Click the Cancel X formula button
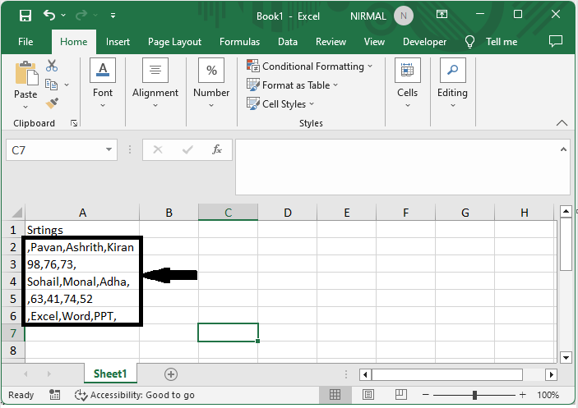The image size is (578, 408). [158, 149]
